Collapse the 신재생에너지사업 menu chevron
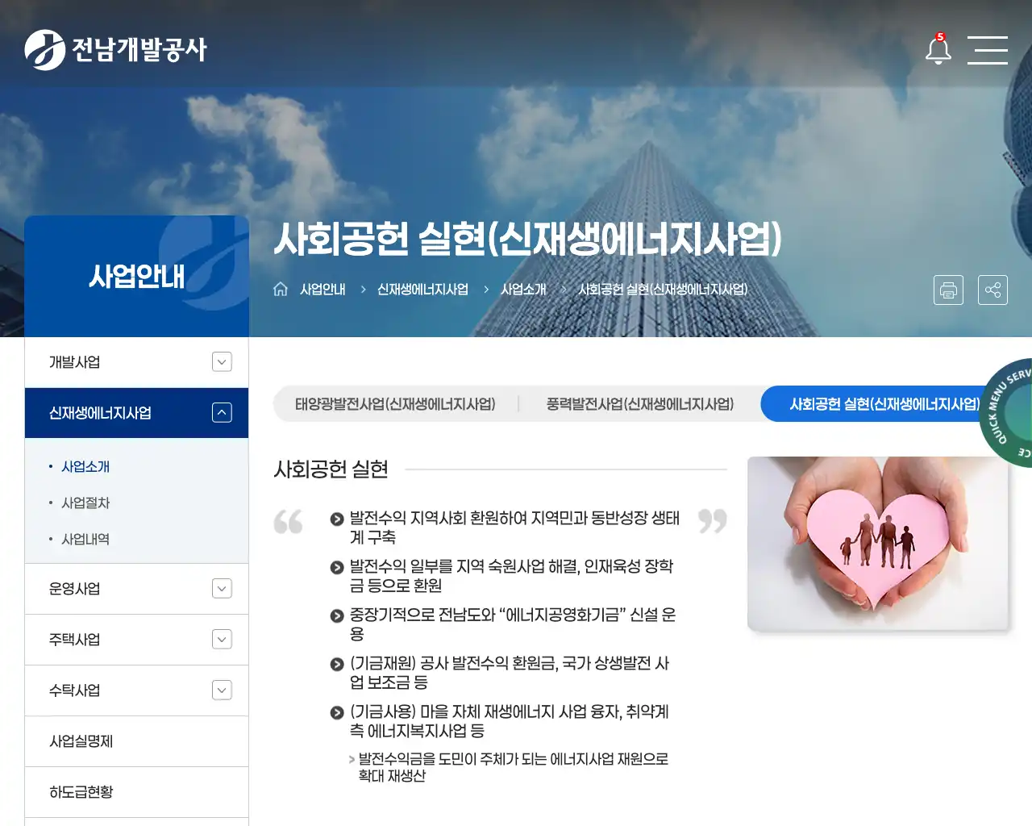This screenshot has height=826, width=1032. click(222, 413)
